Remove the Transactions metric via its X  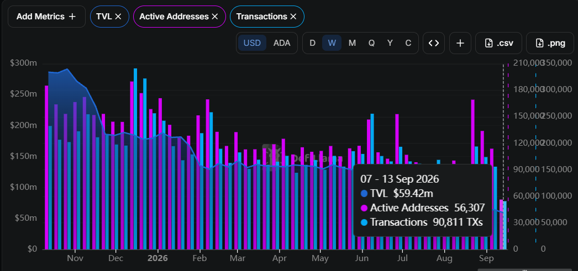point(293,17)
